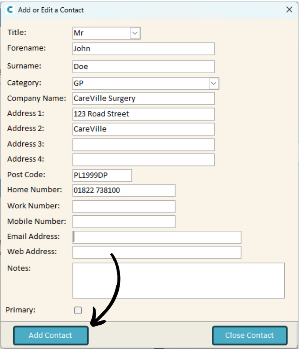This screenshot has width=300, height=350.
Task: Click the Web Address input field
Action: tap(157, 252)
